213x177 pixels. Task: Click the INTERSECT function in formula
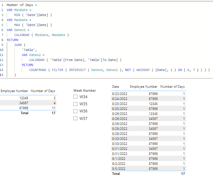(x=77, y=70)
